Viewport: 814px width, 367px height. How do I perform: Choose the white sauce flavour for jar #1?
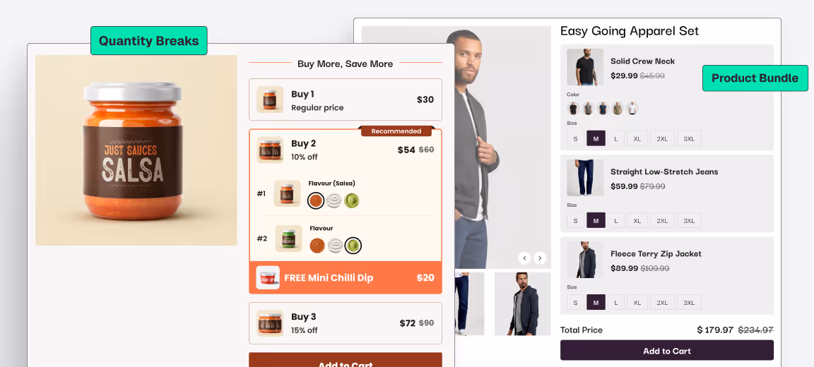point(334,200)
